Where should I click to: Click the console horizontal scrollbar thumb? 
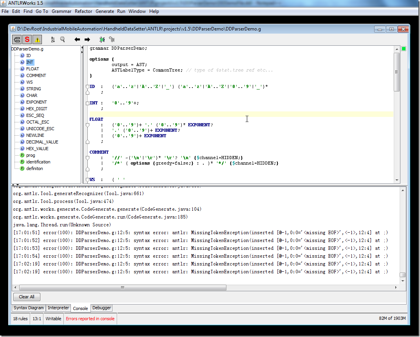point(123,287)
